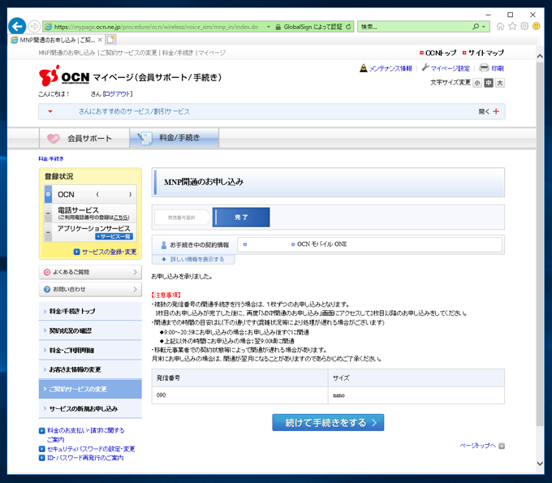
Task: Click the nano size table cell
Action: click(416, 395)
